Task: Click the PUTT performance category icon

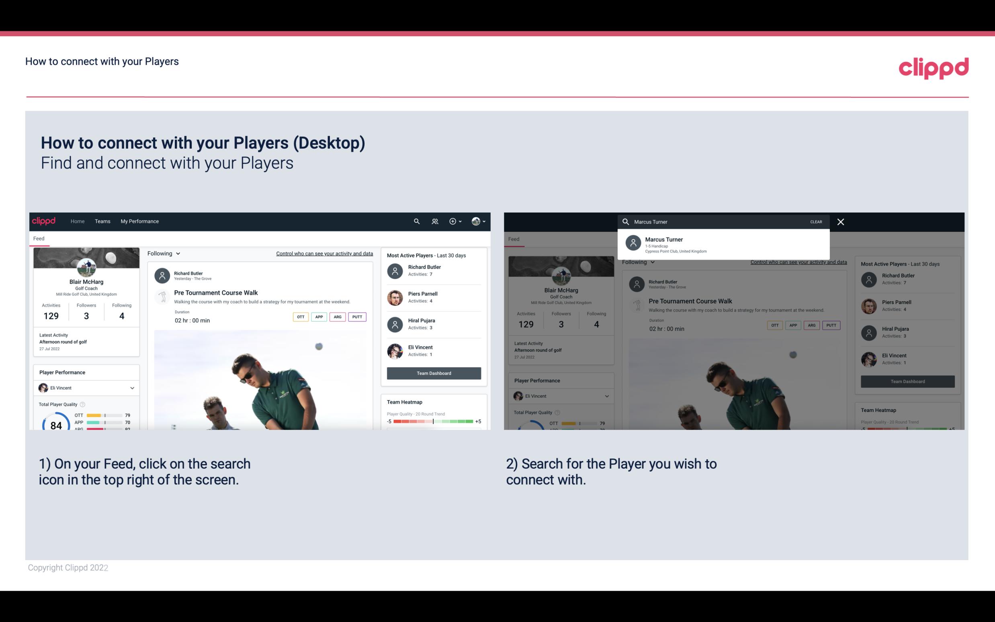Action: point(356,317)
